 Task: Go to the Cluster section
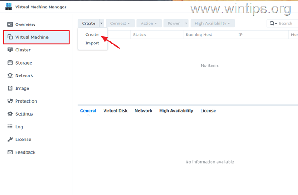click(x=23, y=50)
